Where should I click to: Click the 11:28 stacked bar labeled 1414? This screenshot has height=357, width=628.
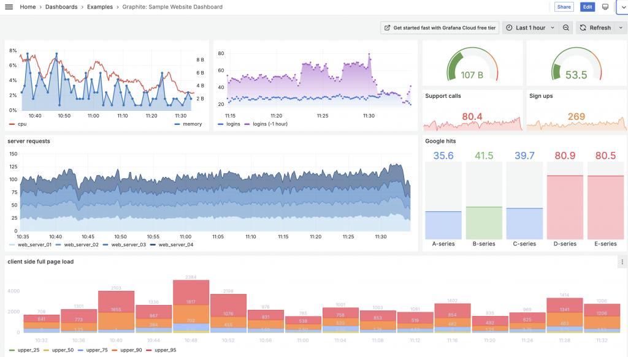(x=564, y=315)
